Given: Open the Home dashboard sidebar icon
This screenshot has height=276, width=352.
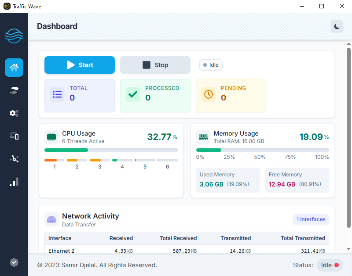Looking at the screenshot, I should coord(14,68).
